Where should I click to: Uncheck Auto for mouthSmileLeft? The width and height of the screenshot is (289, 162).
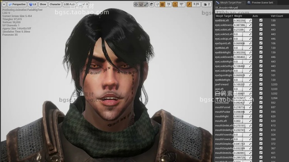(261, 125)
